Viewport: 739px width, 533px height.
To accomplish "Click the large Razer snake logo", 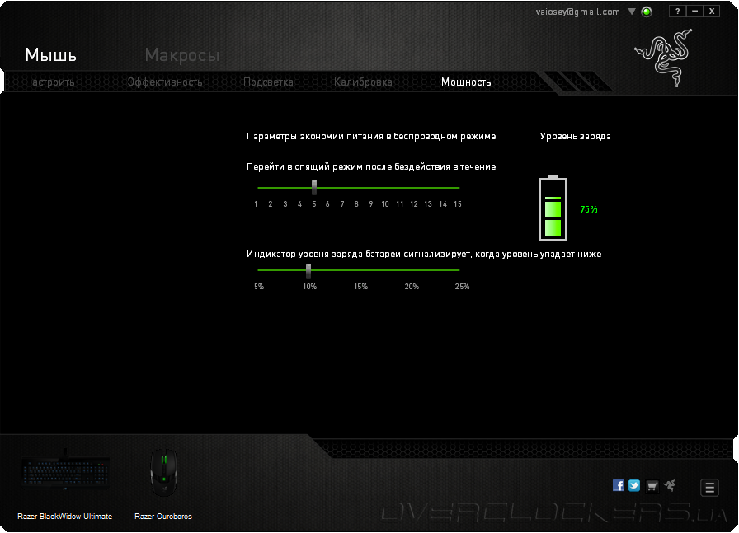I will pyautogui.click(x=664, y=58).
